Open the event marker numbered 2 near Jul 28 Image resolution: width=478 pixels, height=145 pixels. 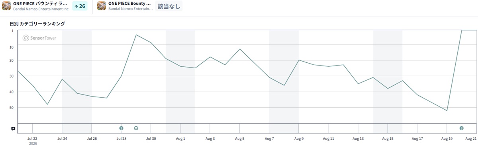click(121, 128)
